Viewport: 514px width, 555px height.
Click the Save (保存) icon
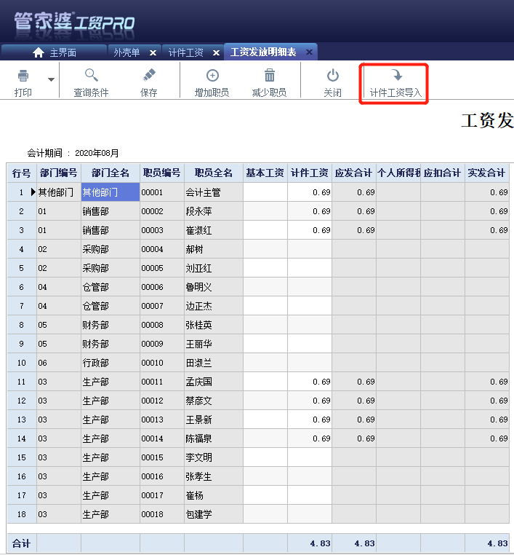pyautogui.click(x=149, y=75)
